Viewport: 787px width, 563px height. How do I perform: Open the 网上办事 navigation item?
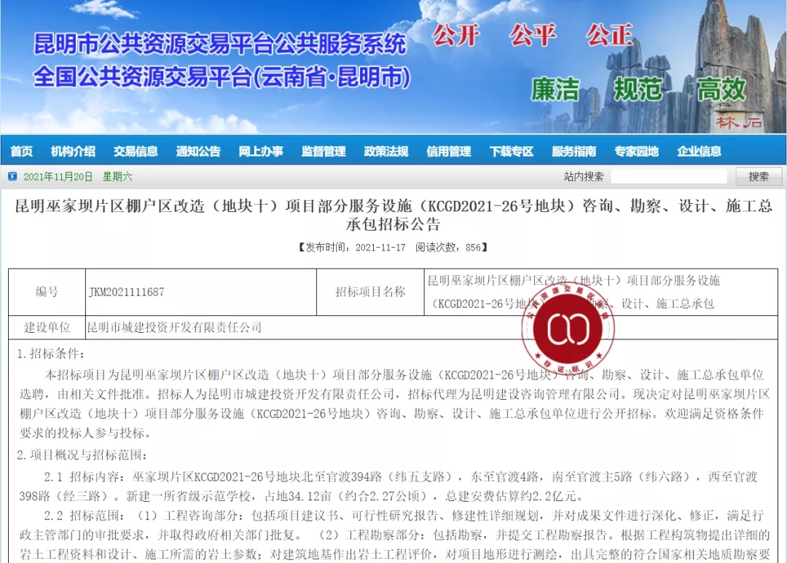[x=261, y=151]
